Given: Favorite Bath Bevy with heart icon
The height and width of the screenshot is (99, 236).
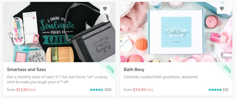Looking at the screenshot, I should [x=222, y=9].
